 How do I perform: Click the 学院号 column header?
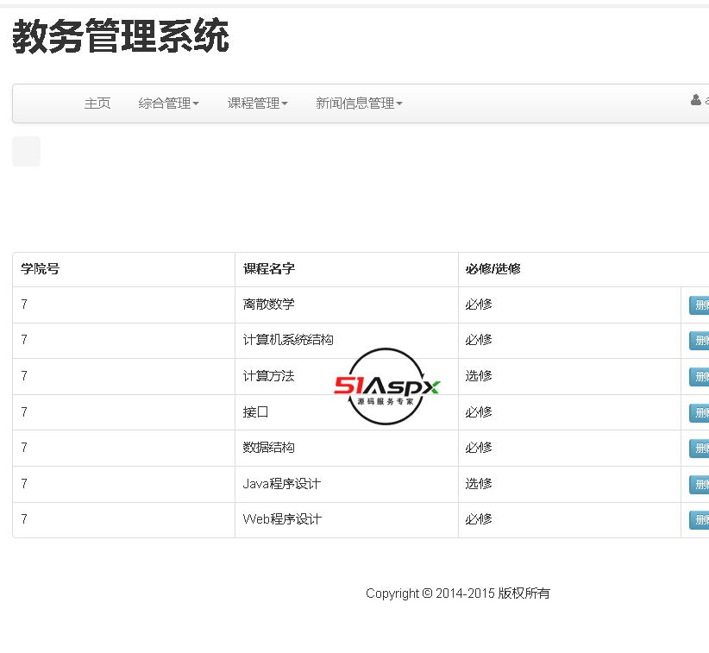pyautogui.click(x=41, y=269)
